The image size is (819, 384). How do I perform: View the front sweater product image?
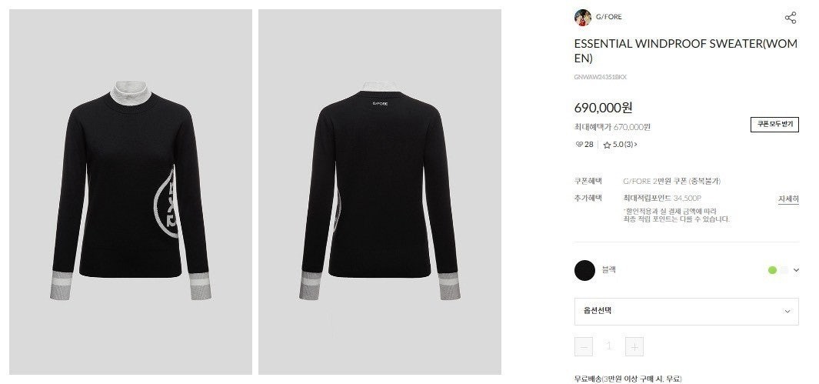[x=131, y=192]
